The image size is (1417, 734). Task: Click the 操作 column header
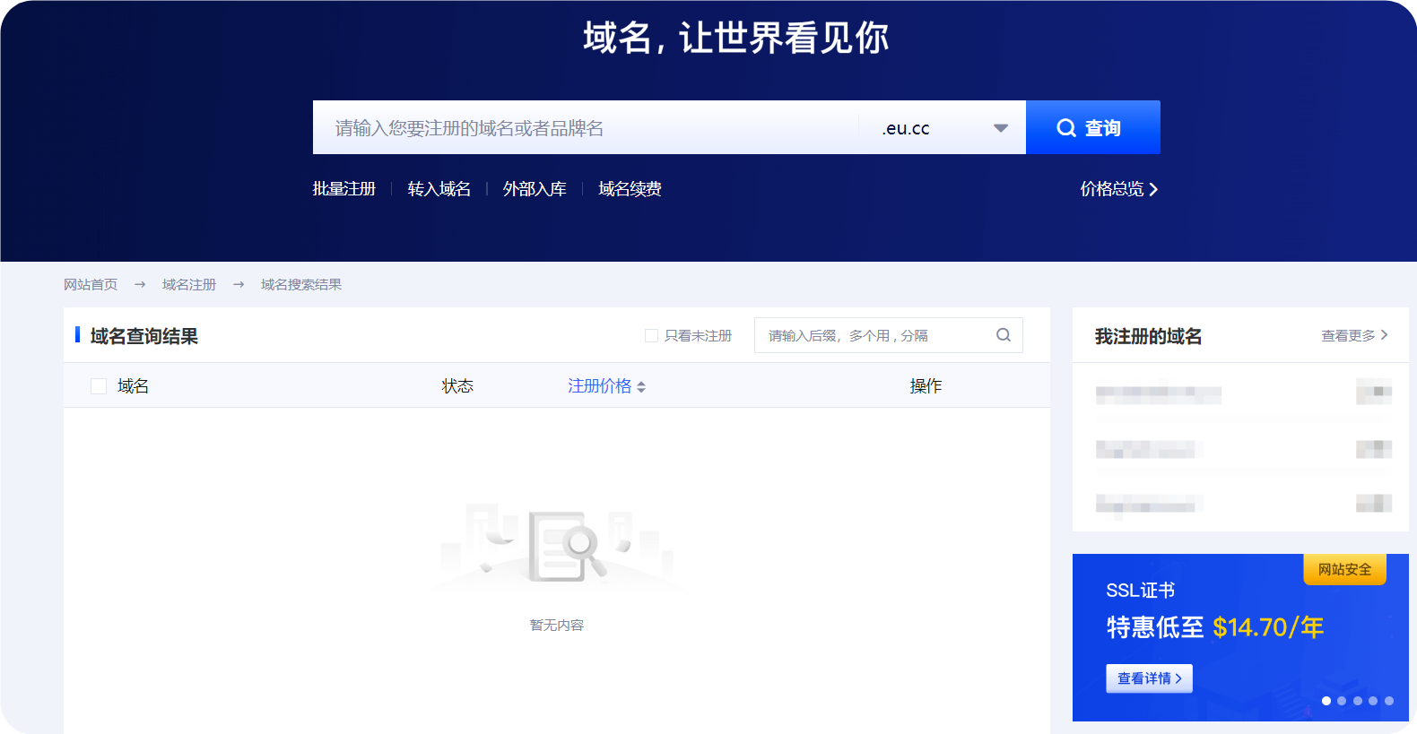(x=926, y=386)
